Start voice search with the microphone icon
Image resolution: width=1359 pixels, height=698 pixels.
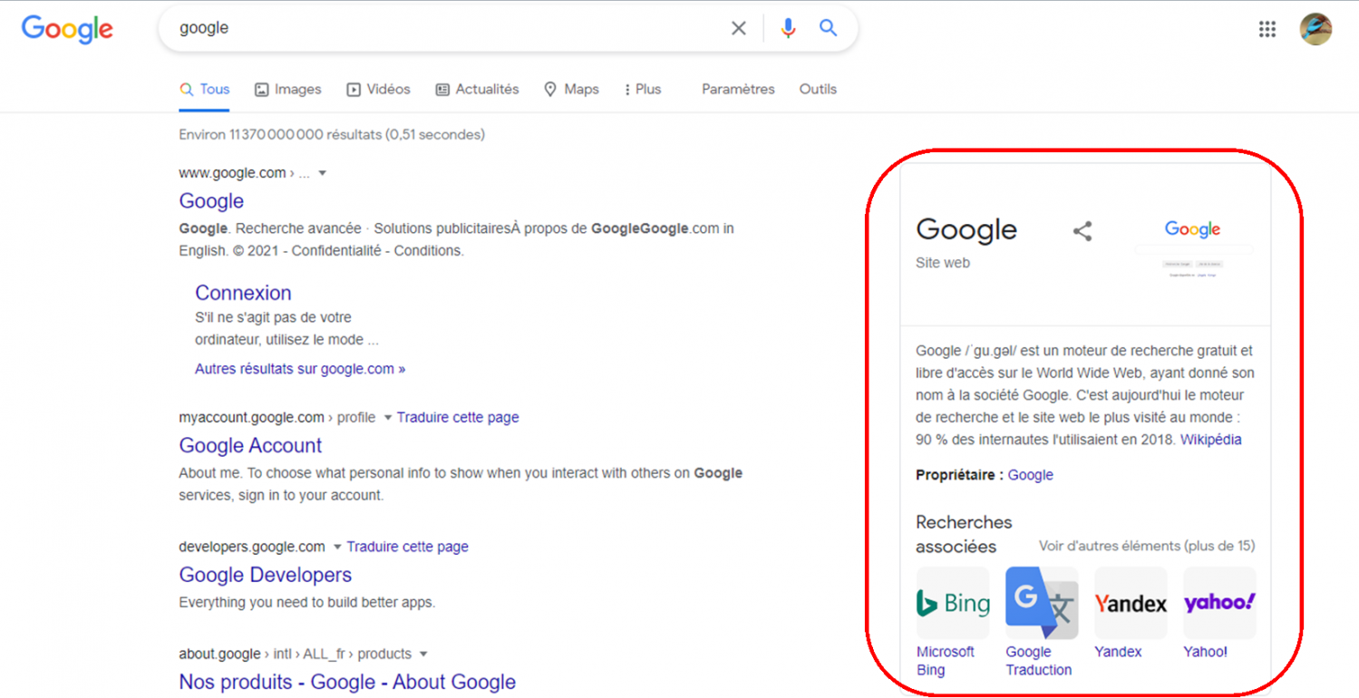coord(788,28)
